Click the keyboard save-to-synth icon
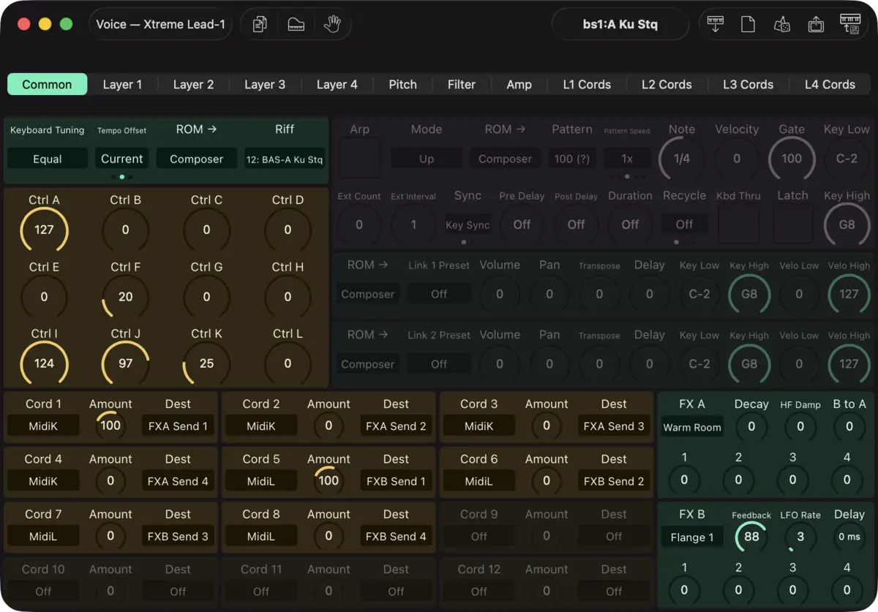878x612 pixels. pos(850,24)
